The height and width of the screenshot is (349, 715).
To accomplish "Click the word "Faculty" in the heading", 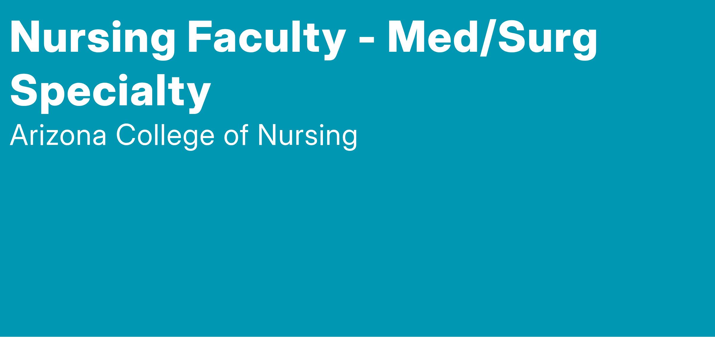I will point(266,38).
